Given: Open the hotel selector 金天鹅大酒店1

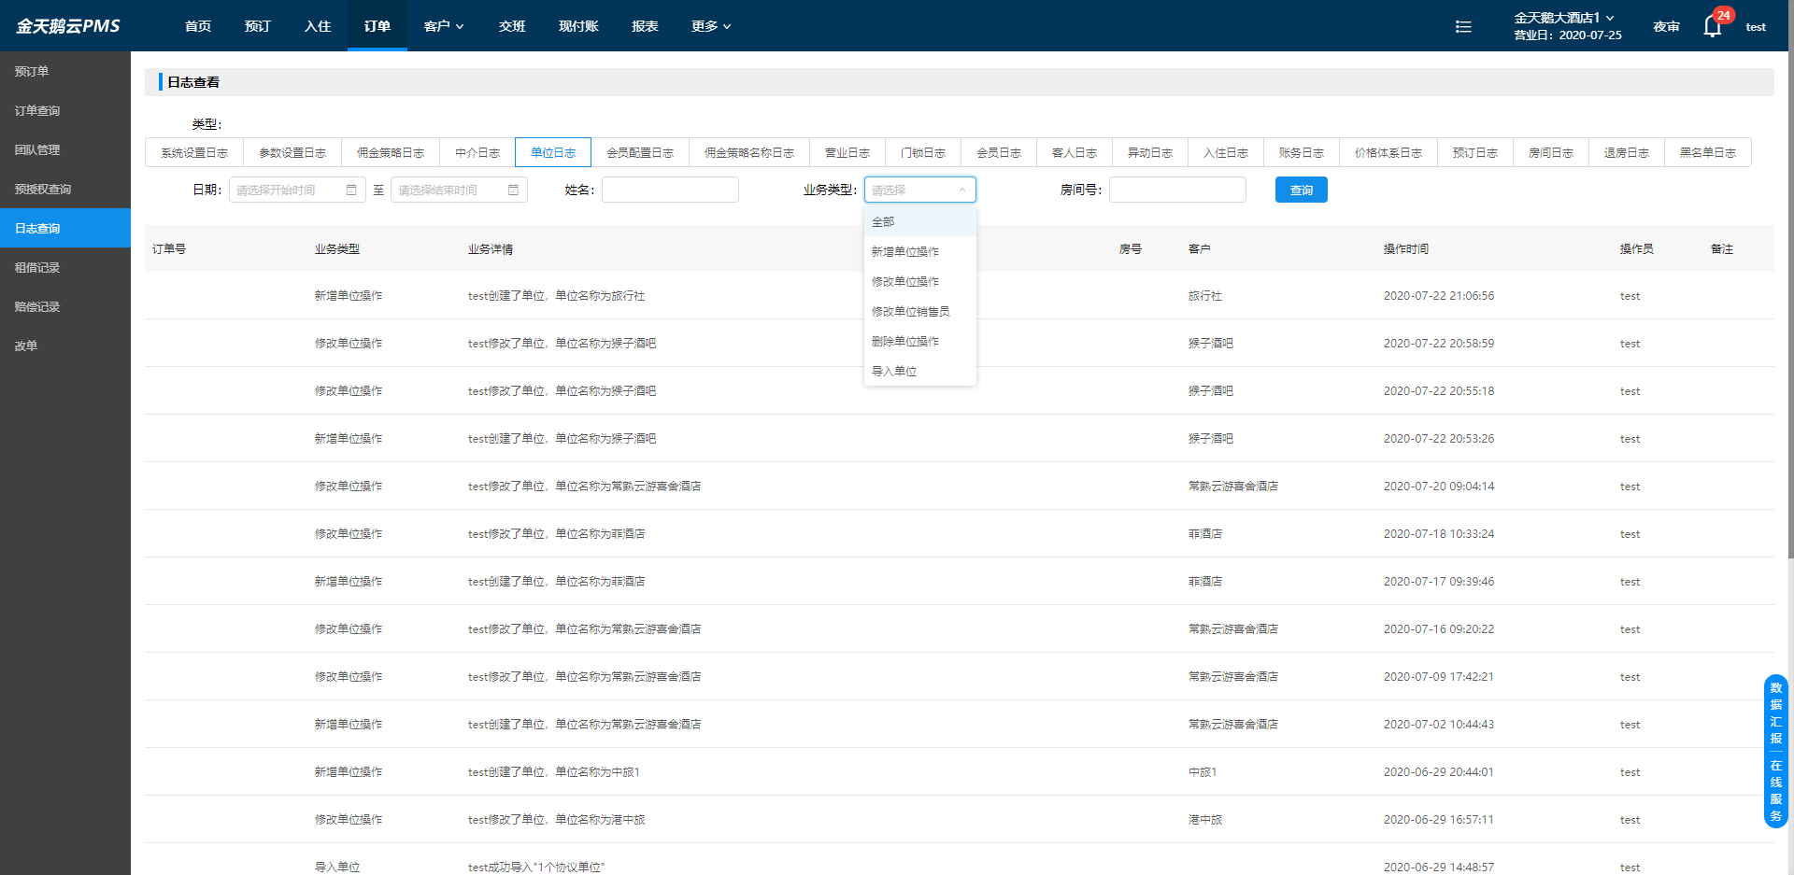Looking at the screenshot, I should (x=1564, y=18).
